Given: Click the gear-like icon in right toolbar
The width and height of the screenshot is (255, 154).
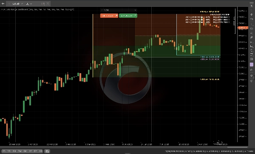Looking at the screenshot, I should tap(252, 75).
